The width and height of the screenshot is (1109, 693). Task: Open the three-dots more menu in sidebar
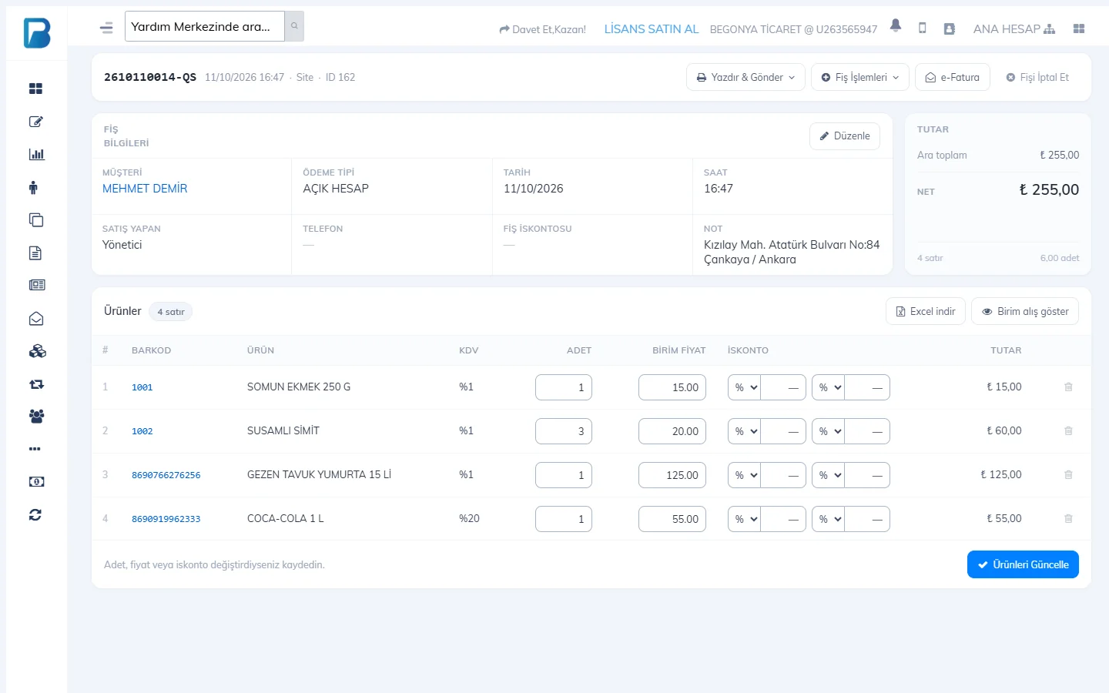(35, 449)
